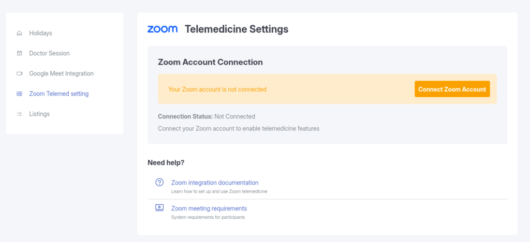
Task: Click the Zoom Telemed setting sidebar icon
Action: click(x=20, y=94)
